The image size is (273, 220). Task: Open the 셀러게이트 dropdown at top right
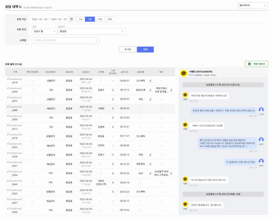pyautogui.click(x=253, y=5)
